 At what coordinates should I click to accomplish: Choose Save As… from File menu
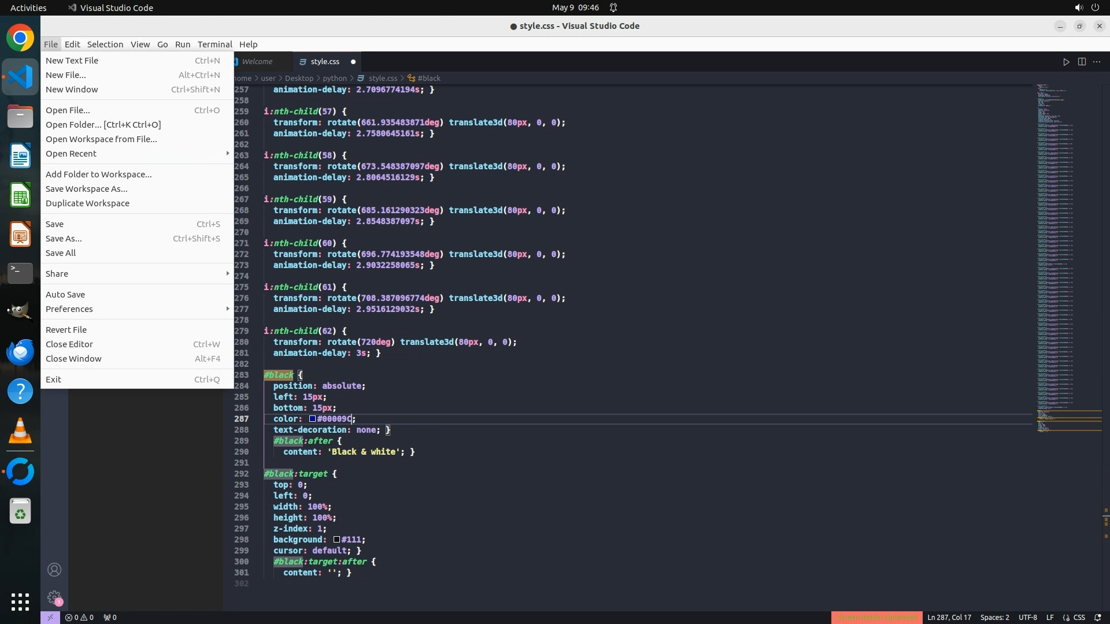pyautogui.click(x=64, y=239)
